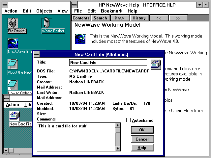
Task: Click the History button in Help
Action: 139,18
